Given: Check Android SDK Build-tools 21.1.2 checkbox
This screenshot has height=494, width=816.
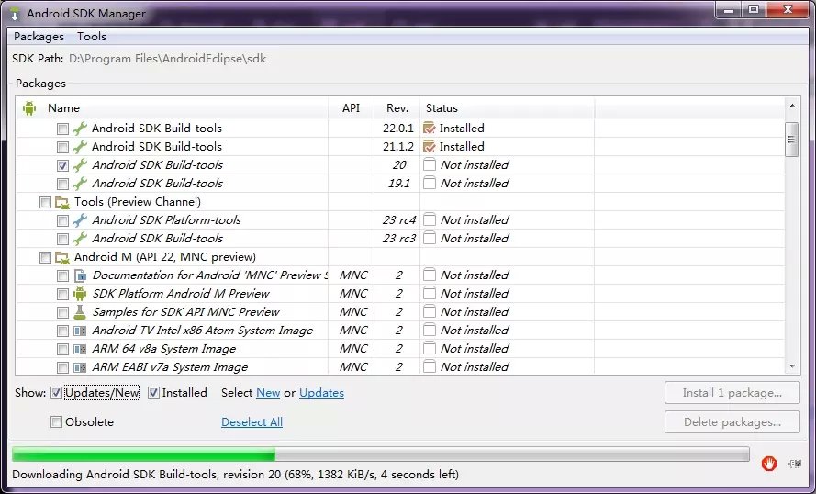Looking at the screenshot, I should pos(62,147).
